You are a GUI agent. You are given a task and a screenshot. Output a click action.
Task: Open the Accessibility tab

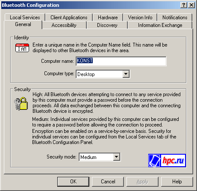click(64, 25)
